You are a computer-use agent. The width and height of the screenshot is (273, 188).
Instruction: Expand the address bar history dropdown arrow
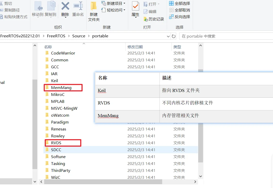(x=168, y=36)
